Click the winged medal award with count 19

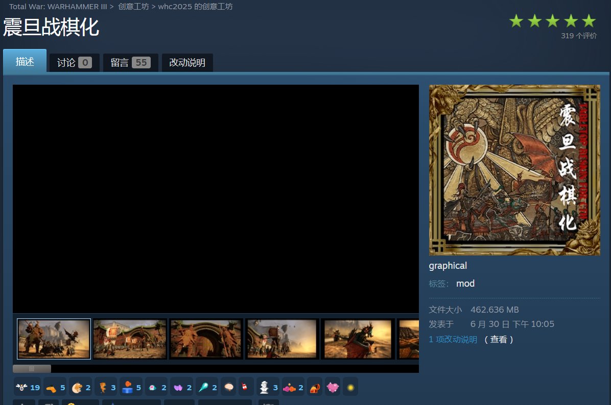point(27,387)
